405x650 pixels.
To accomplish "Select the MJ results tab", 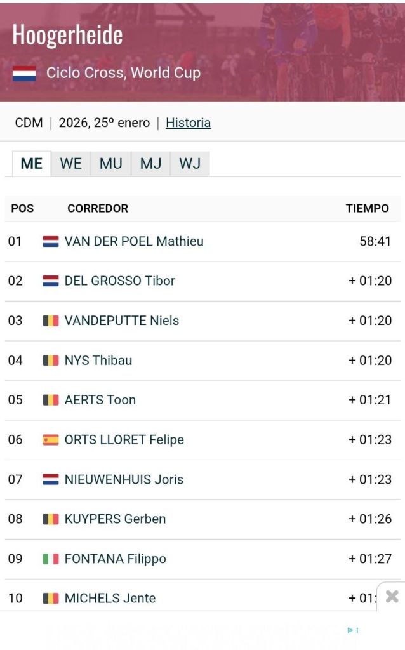I will point(150,164).
